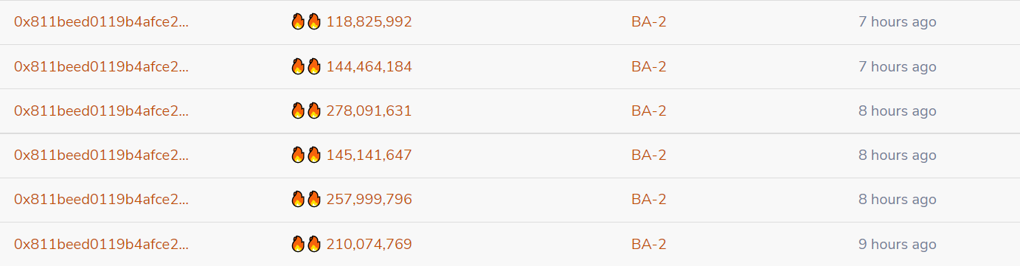
Task: Click the fire emoji beside 145,141,647
Action: [x=306, y=155]
